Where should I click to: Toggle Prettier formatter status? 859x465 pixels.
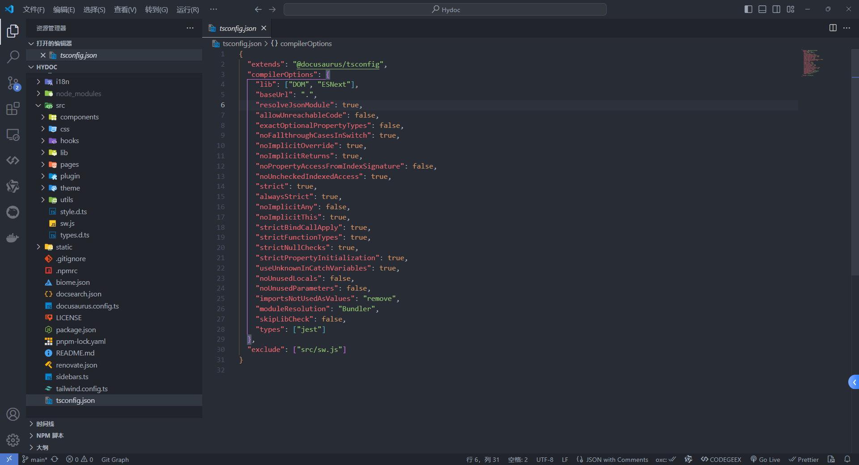(804, 459)
